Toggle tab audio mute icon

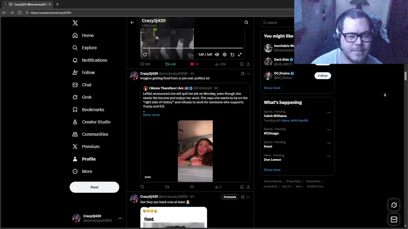click(x=11, y=4)
